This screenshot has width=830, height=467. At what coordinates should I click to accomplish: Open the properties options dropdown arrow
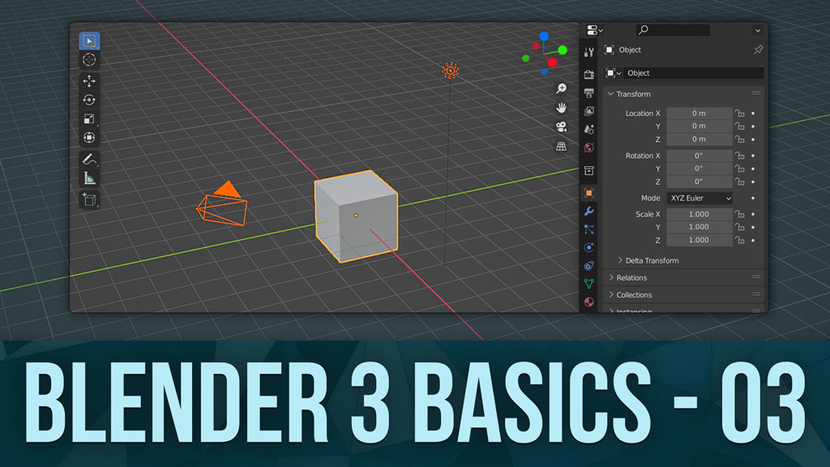(x=758, y=30)
